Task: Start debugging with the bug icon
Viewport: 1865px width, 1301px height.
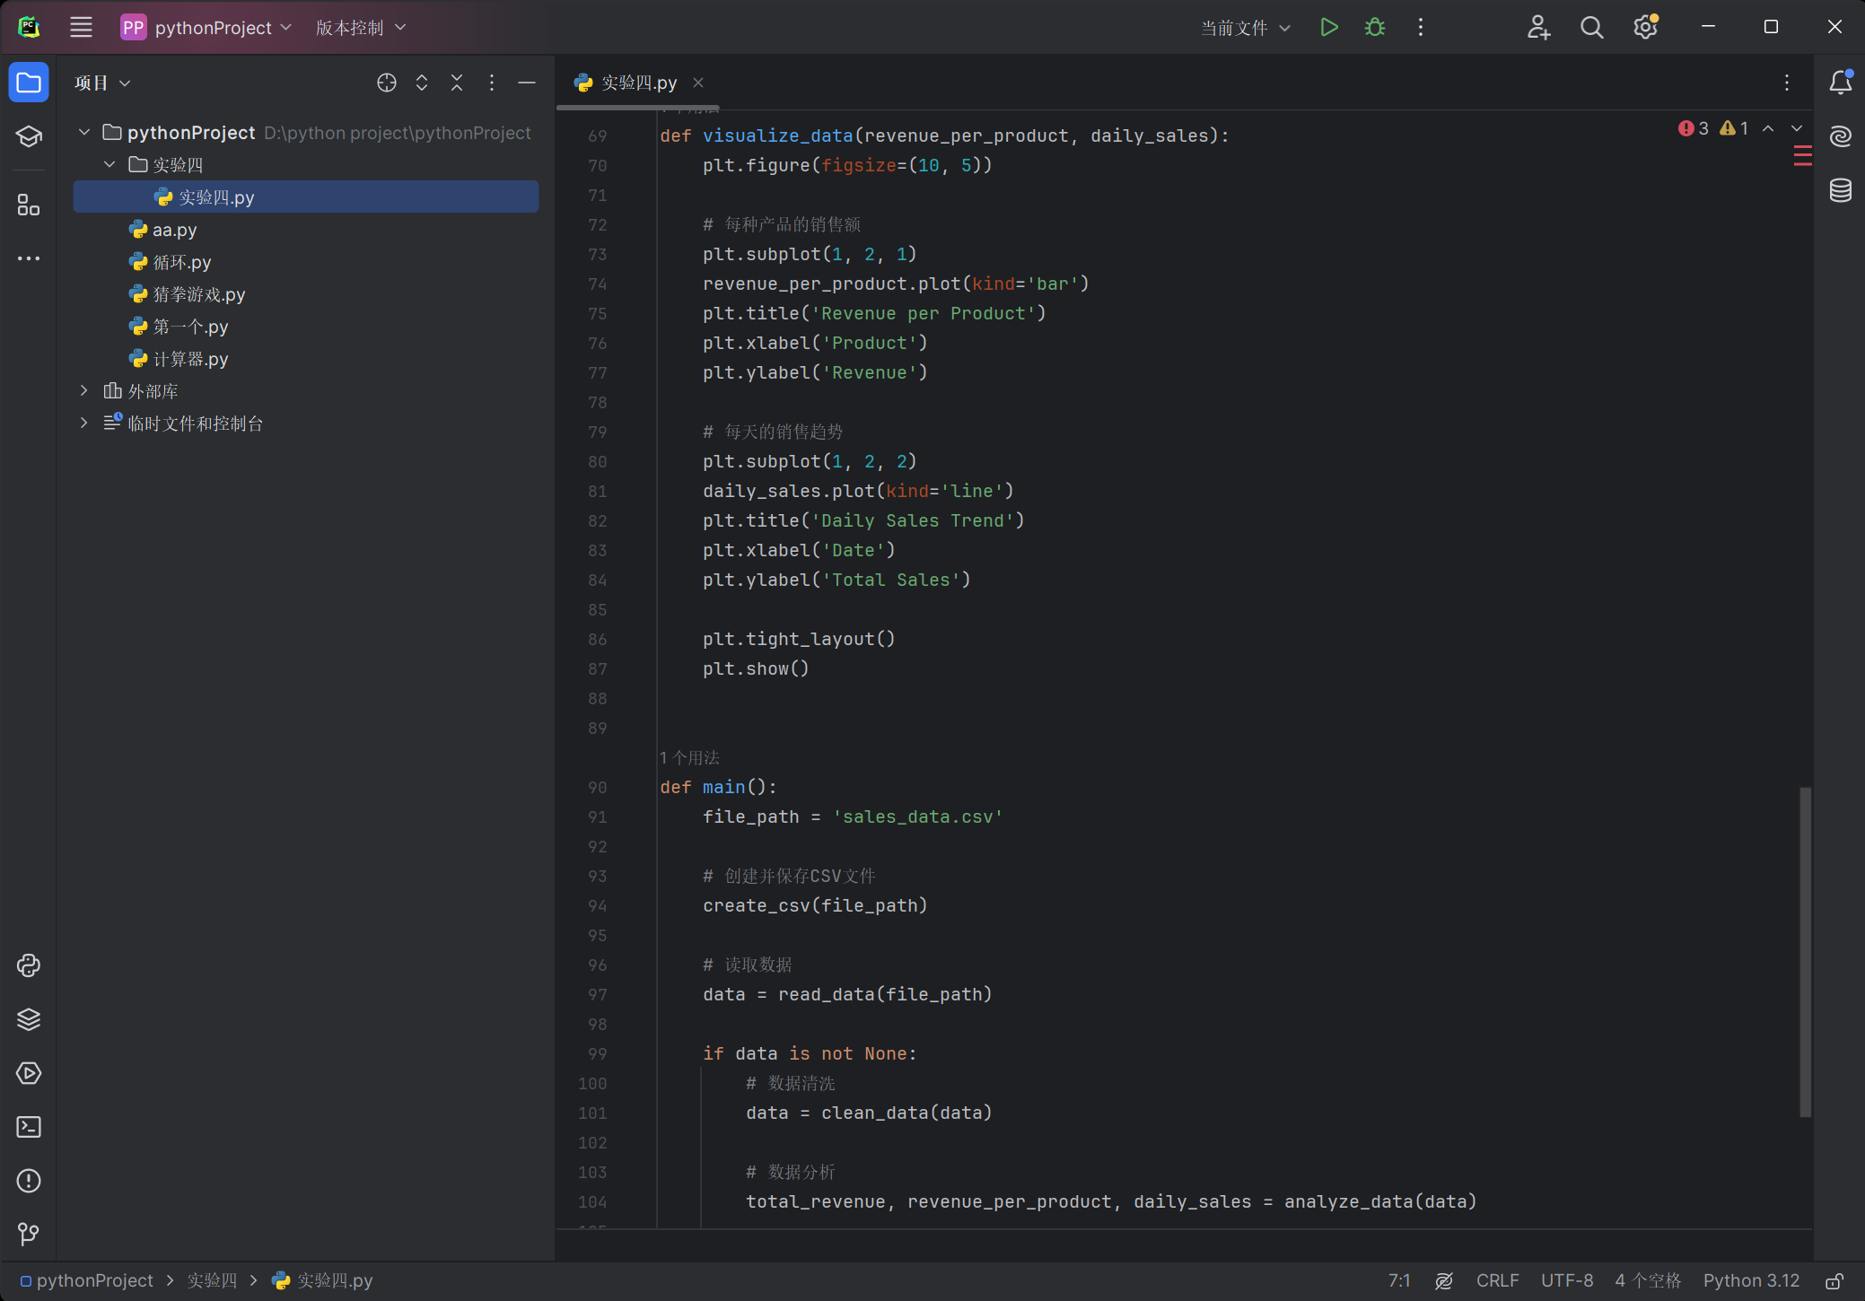Action: click(x=1374, y=28)
